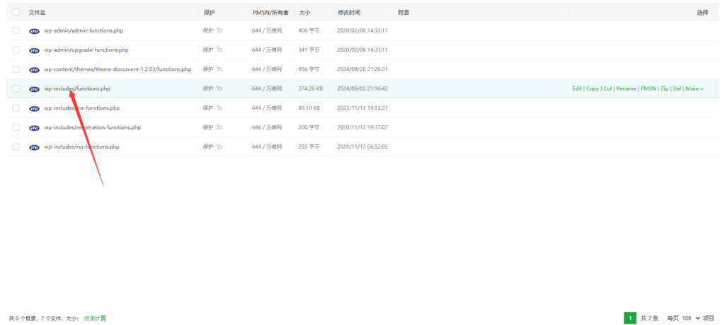Click lock icon in wp-includes/functions.php row
Viewport: 725px width, 325px height.
pyautogui.click(x=219, y=89)
